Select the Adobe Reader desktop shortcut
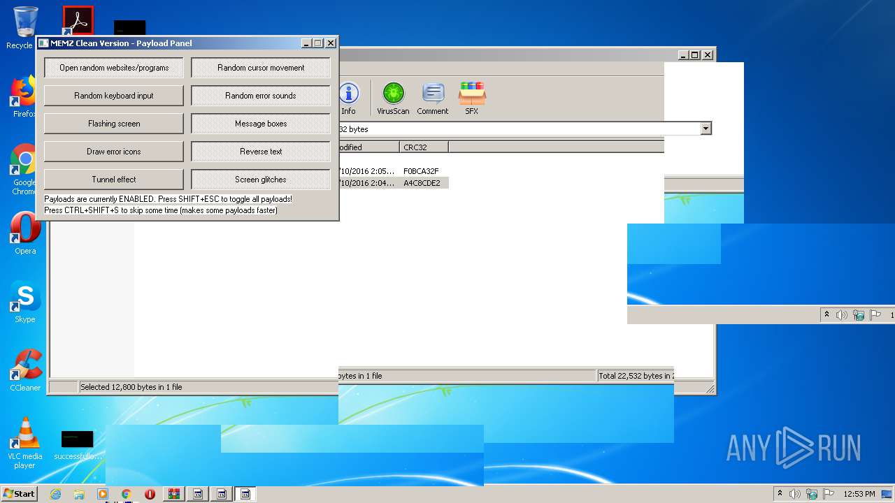This screenshot has height=503, width=895. pos(78,21)
